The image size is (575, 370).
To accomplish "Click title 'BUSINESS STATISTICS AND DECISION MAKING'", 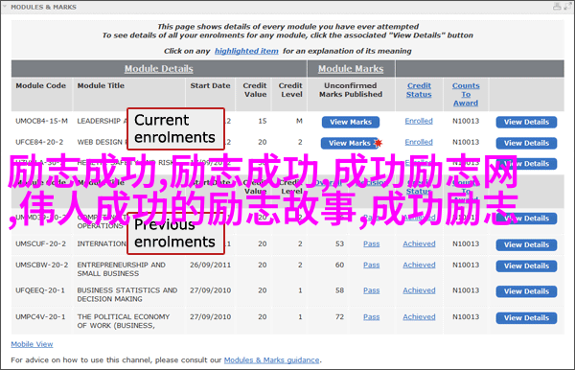I will click(127, 294).
